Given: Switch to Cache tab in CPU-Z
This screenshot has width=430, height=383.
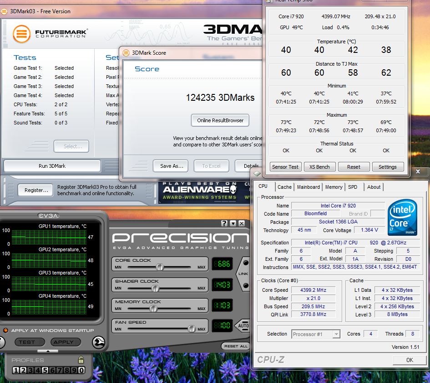Looking at the screenshot, I should click(x=284, y=187).
